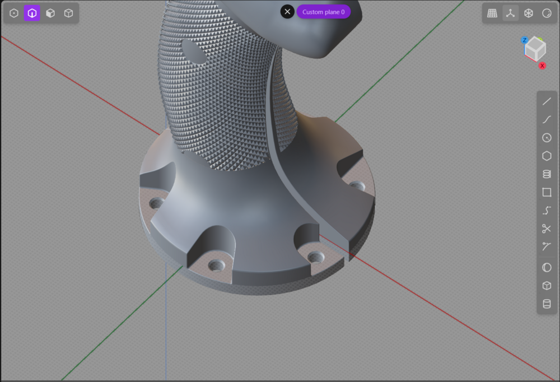The height and width of the screenshot is (382, 560).
Task: Select the scissors Trim tool
Action: coord(547,229)
